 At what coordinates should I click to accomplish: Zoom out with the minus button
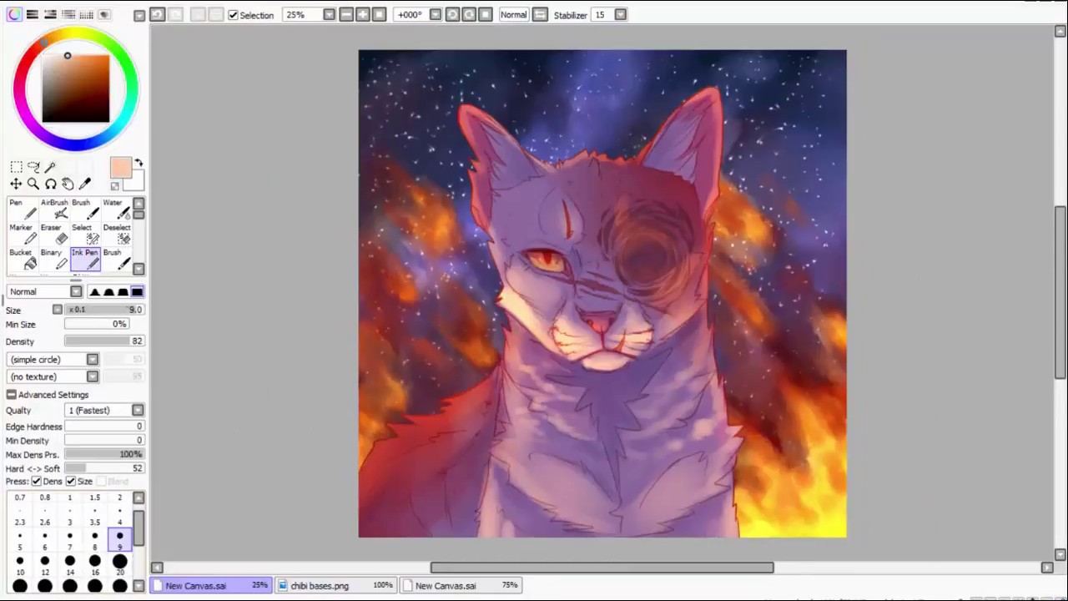pos(346,15)
